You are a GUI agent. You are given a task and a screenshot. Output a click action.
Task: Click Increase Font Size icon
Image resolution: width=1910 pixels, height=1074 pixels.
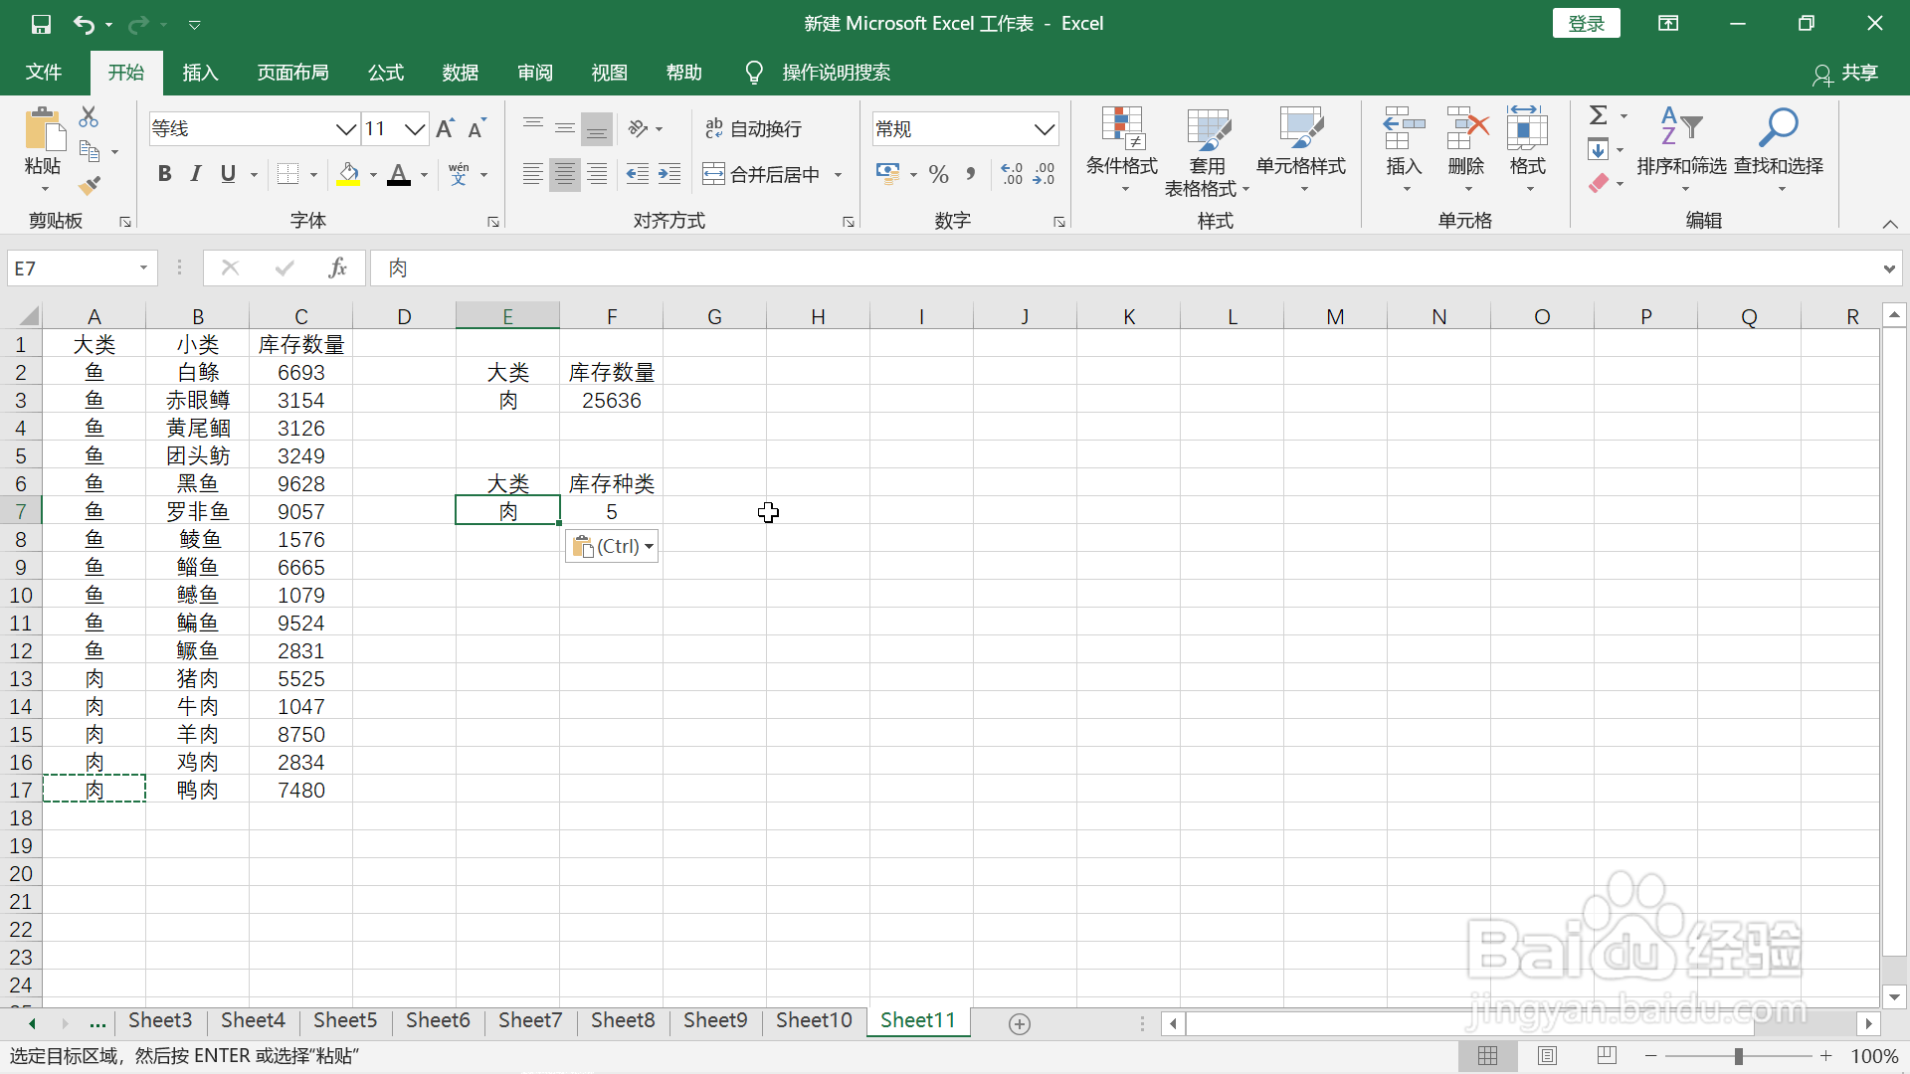click(445, 128)
